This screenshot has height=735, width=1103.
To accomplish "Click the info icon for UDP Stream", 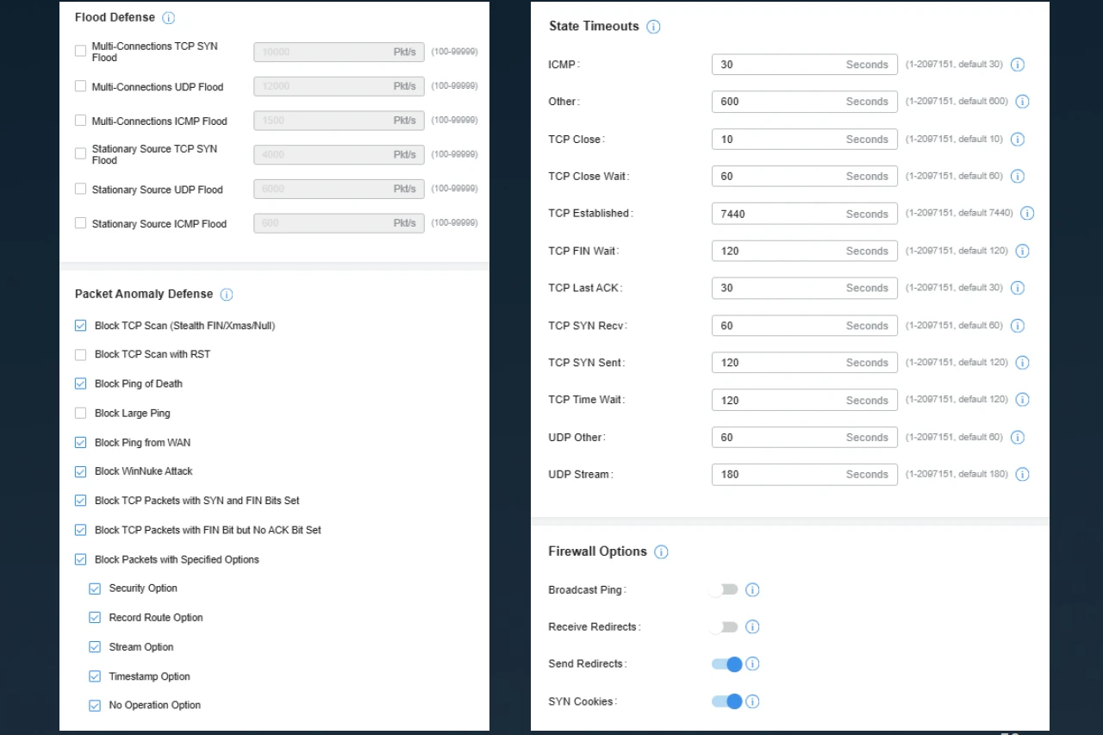I will [1022, 475].
